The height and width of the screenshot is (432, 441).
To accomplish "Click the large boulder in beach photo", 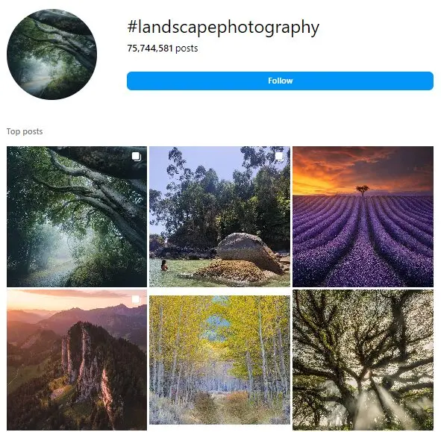I will pos(248,251).
